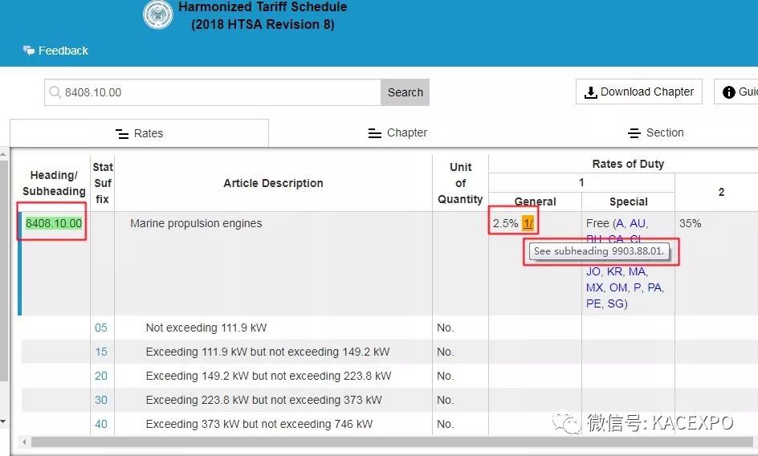Click the highlighted 8408.10.00 subheading
Screen dimensions: 758x456
pos(54,223)
